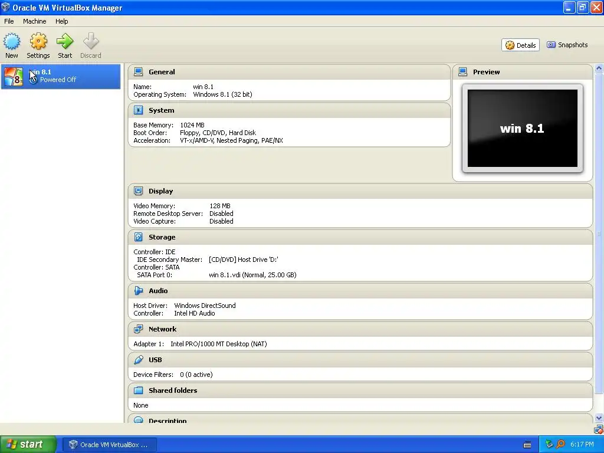Click 'Intel PRO/1000 MT Desktop (NAT)' adapter text
This screenshot has width=604, height=453.
(219, 344)
